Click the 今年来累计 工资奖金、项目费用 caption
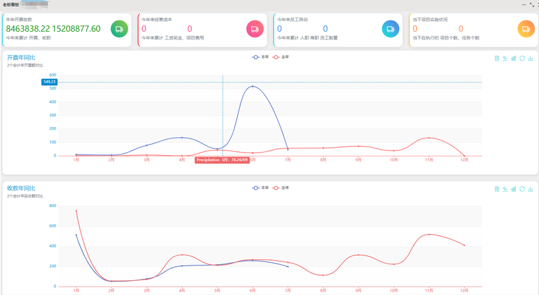 172,38
